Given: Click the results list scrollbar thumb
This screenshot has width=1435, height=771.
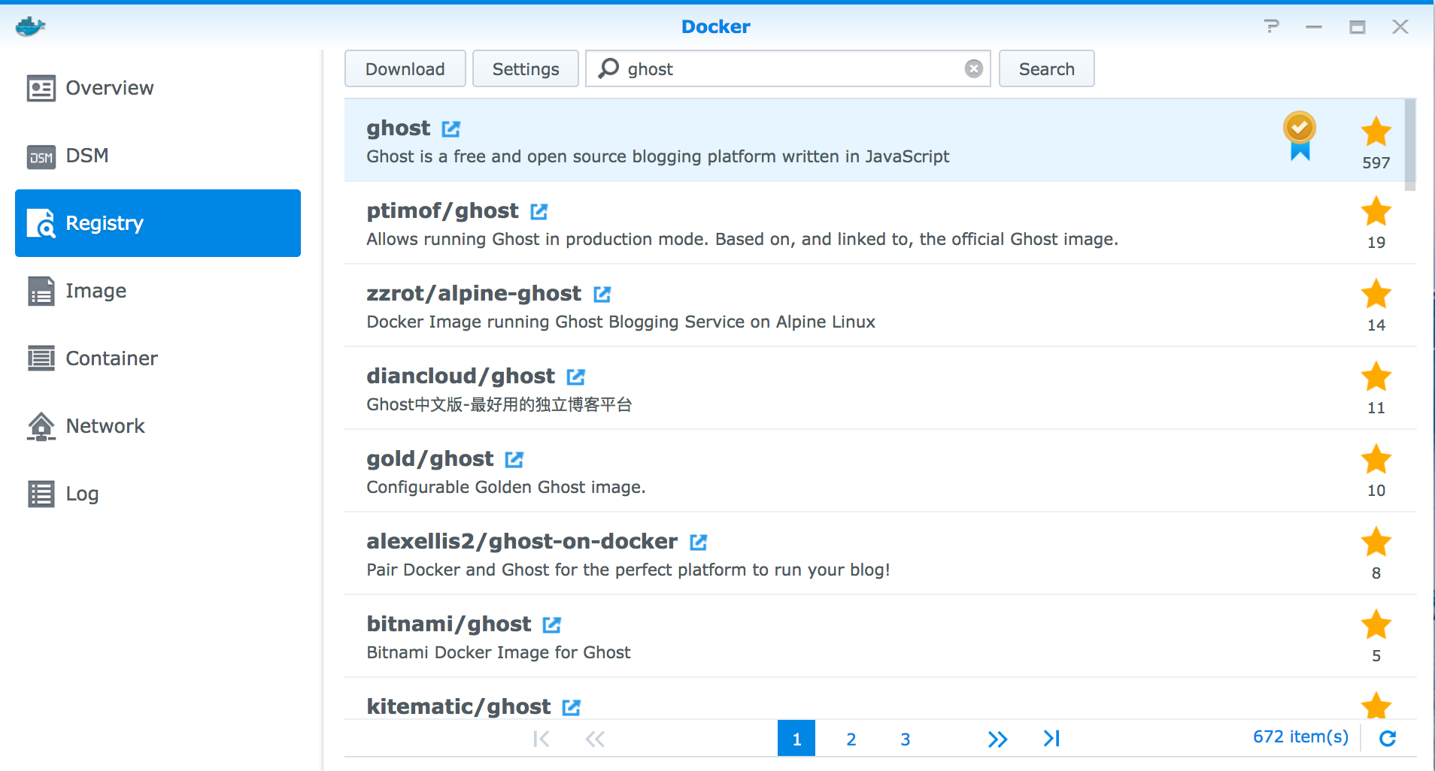Looking at the screenshot, I should click(1410, 144).
